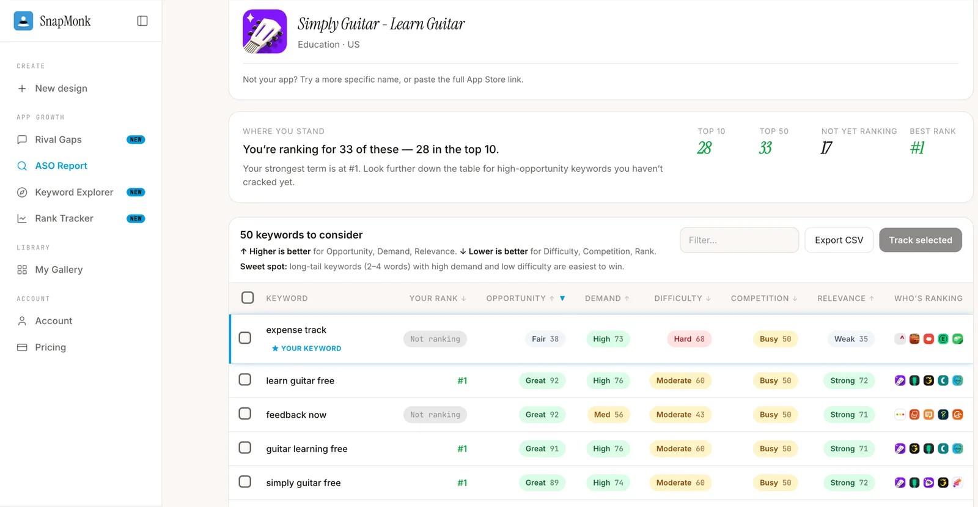Sort table by YOUR RANK column
The width and height of the screenshot is (978, 507).
438,298
